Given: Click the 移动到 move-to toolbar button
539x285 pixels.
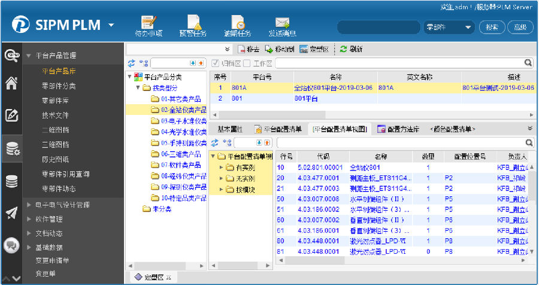Looking at the screenshot, I should click(279, 49).
